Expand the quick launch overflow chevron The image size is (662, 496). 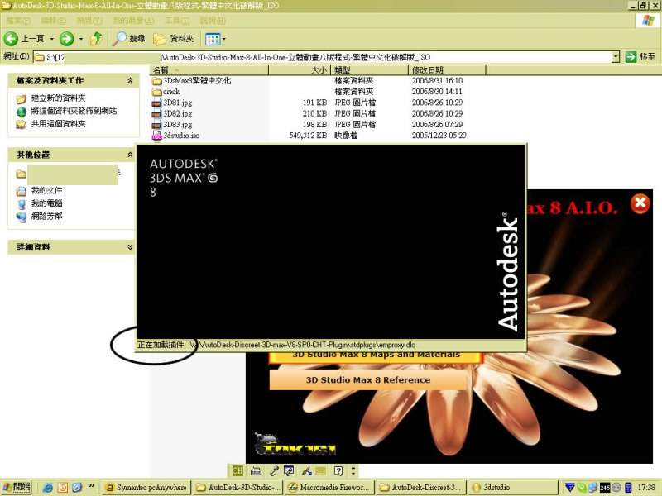[x=92, y=486]
